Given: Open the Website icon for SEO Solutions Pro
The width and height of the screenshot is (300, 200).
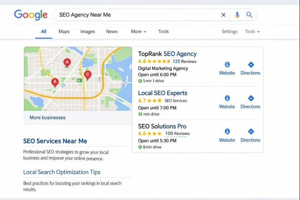Looking at the screenshot, I should point(227,131).
